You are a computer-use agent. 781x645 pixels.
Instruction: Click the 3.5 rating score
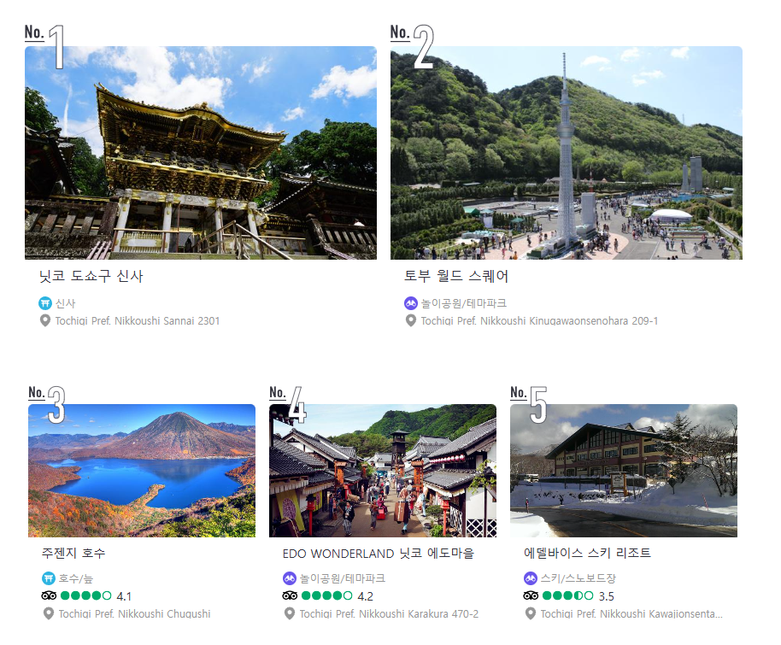606,596
